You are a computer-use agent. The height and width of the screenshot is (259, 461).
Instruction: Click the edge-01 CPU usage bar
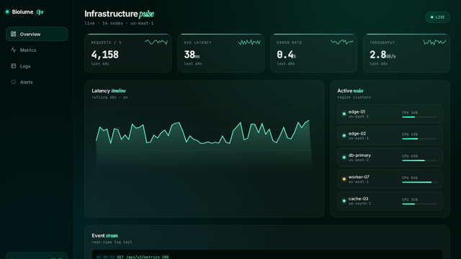[x=419, y=117]
